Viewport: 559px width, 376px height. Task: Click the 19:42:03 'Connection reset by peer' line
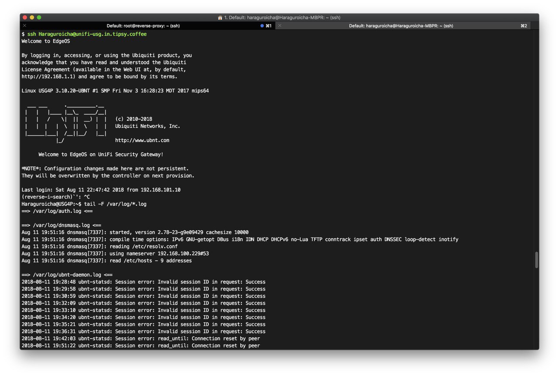(x=141, y=338)
